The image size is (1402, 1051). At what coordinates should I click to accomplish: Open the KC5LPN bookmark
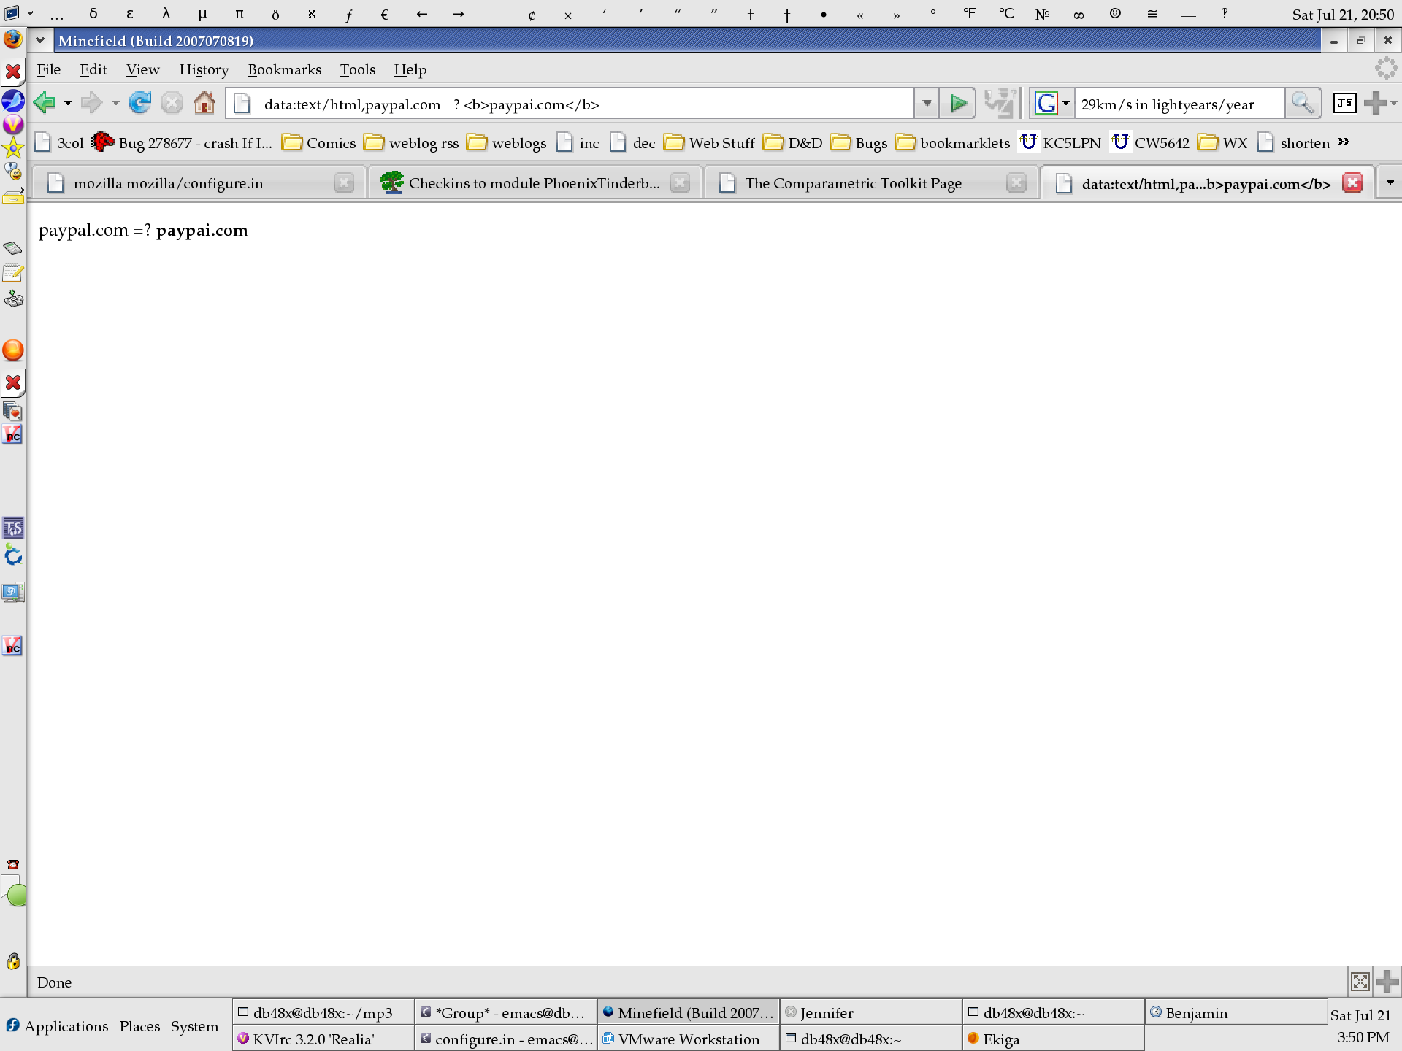coord(1060,142)
